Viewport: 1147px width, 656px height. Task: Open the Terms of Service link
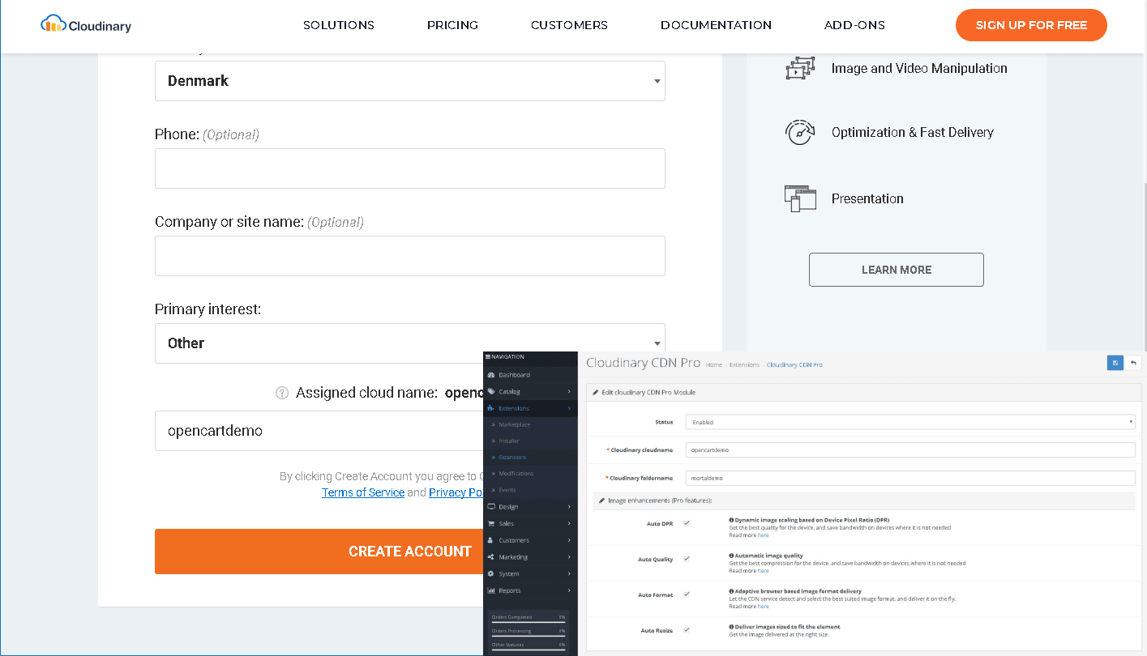[362, 492]
